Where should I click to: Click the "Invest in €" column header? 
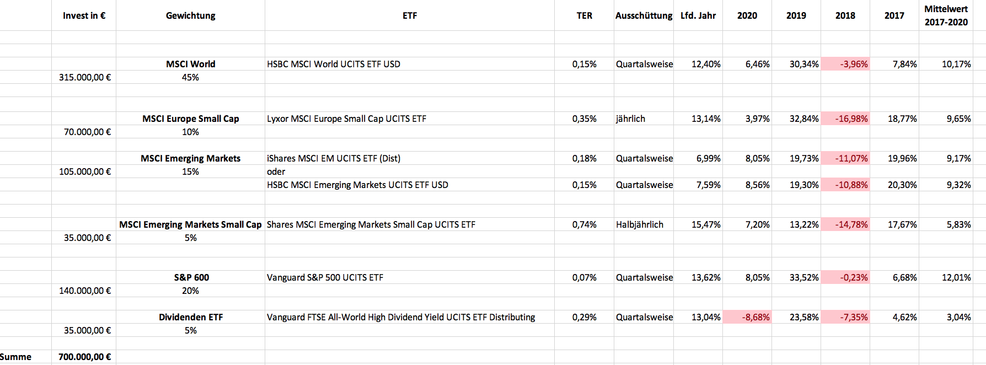click(x=84, y=15)
